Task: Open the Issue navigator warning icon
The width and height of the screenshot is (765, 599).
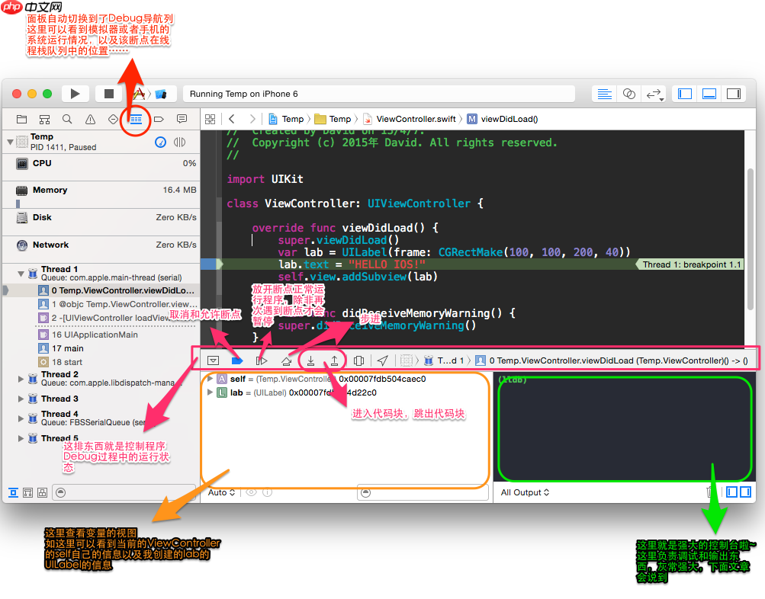Action: (x=90, y=119)
